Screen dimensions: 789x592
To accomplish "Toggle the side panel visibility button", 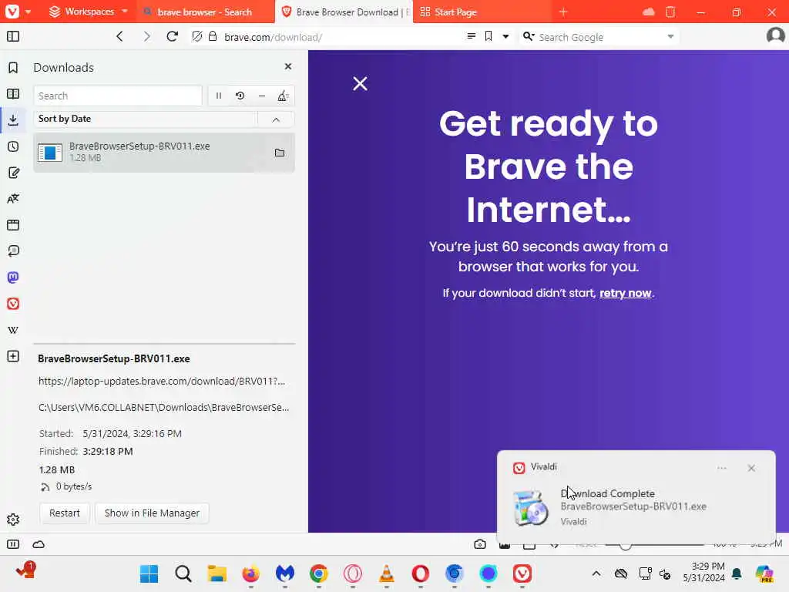I will (13, 36).
